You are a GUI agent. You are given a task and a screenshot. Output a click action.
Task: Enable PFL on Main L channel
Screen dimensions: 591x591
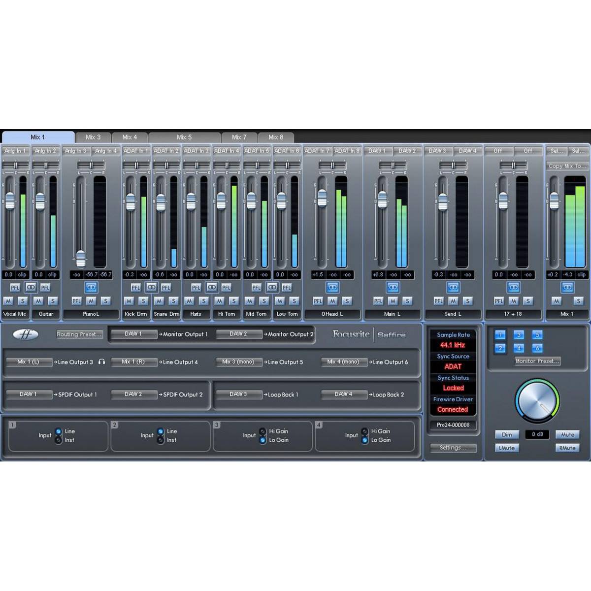(x=378, y=301)
